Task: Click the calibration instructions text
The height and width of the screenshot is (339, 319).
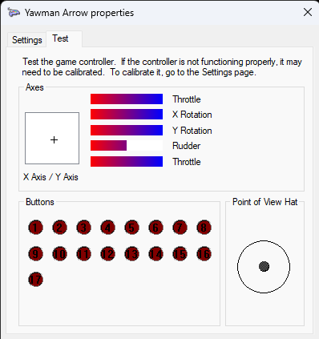Action: 162,67
